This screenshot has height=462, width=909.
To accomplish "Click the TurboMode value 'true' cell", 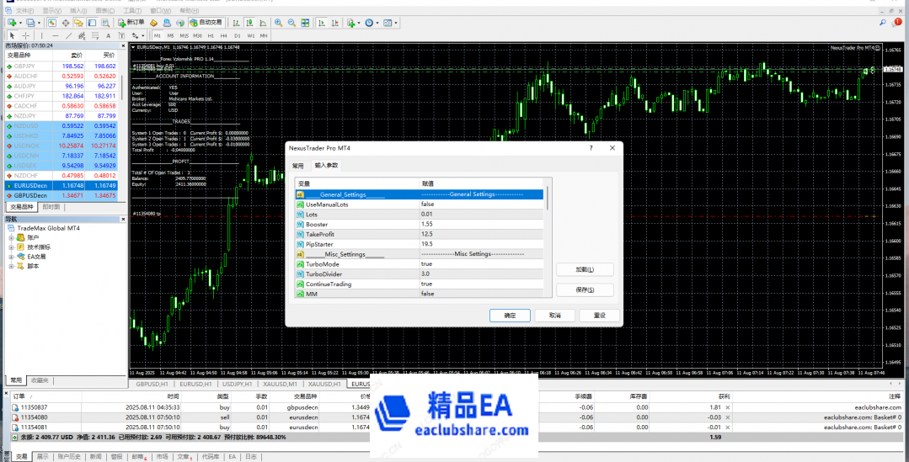I will 480,264.
